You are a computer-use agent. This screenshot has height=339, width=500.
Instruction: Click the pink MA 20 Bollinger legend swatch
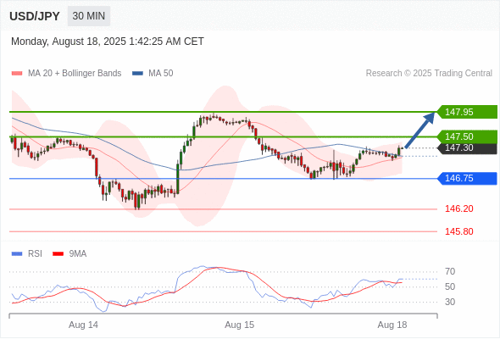(x=17, y=74)
